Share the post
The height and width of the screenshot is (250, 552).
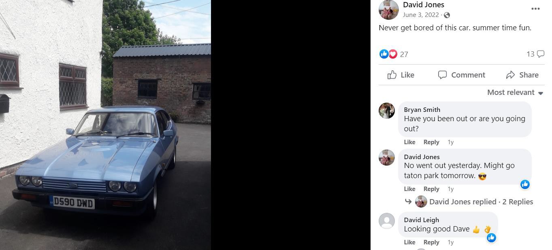522,75
